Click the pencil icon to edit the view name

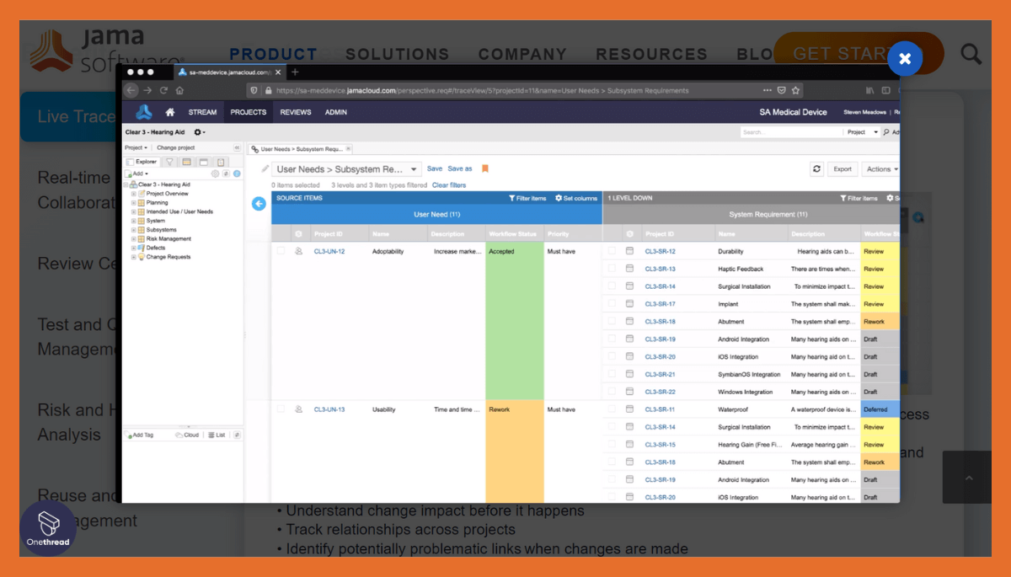click(x=265, y=168)
